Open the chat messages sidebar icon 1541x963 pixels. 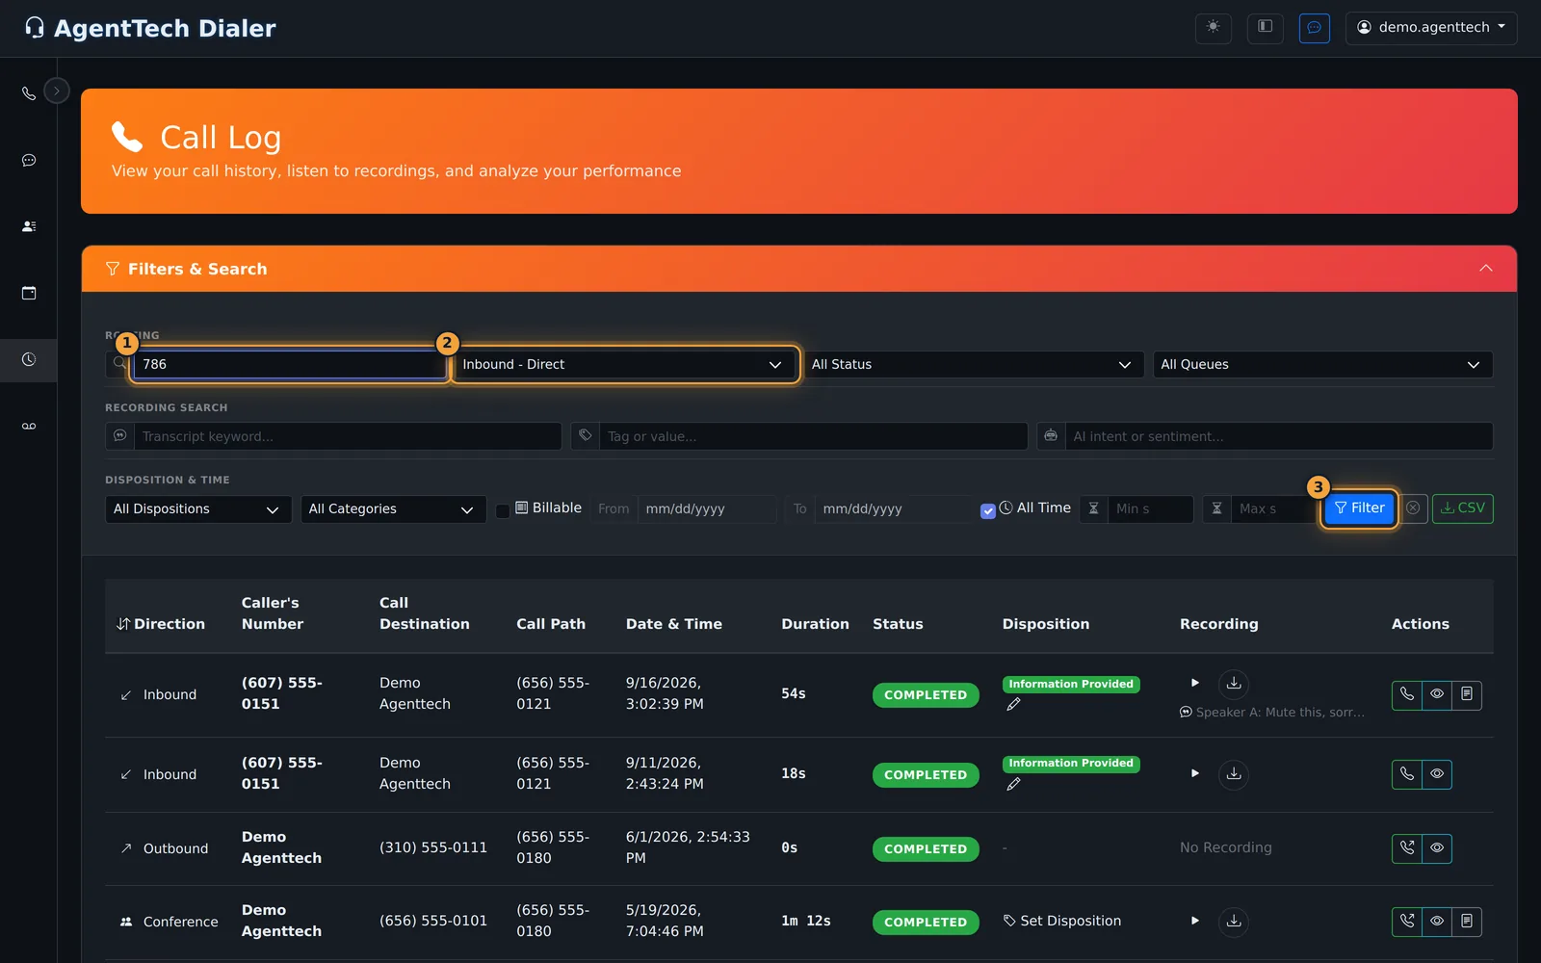[x=29, y=160]
